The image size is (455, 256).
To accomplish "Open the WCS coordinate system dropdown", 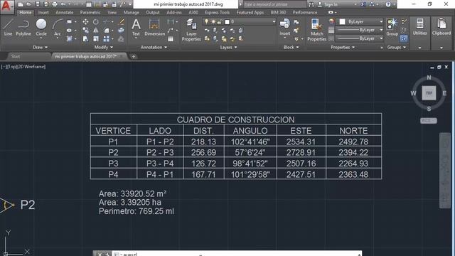I will [x=429, y=120].
